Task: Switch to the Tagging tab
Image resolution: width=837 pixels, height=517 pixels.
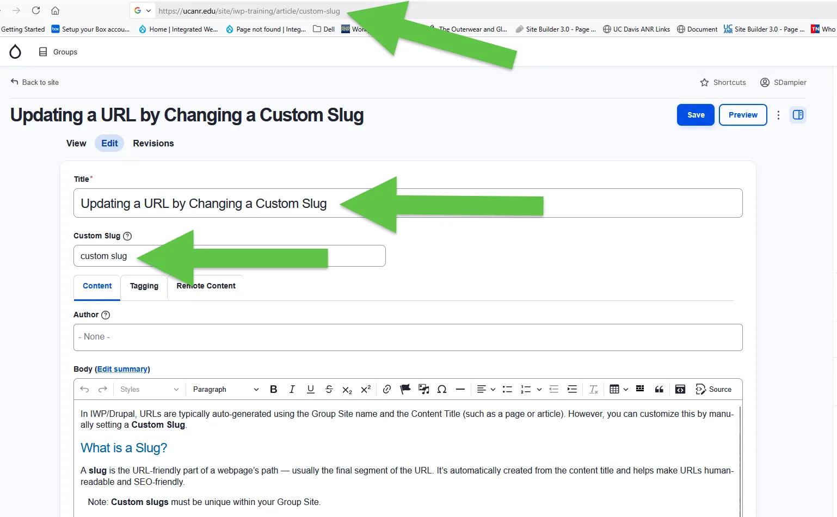Action: click(144, 286)
